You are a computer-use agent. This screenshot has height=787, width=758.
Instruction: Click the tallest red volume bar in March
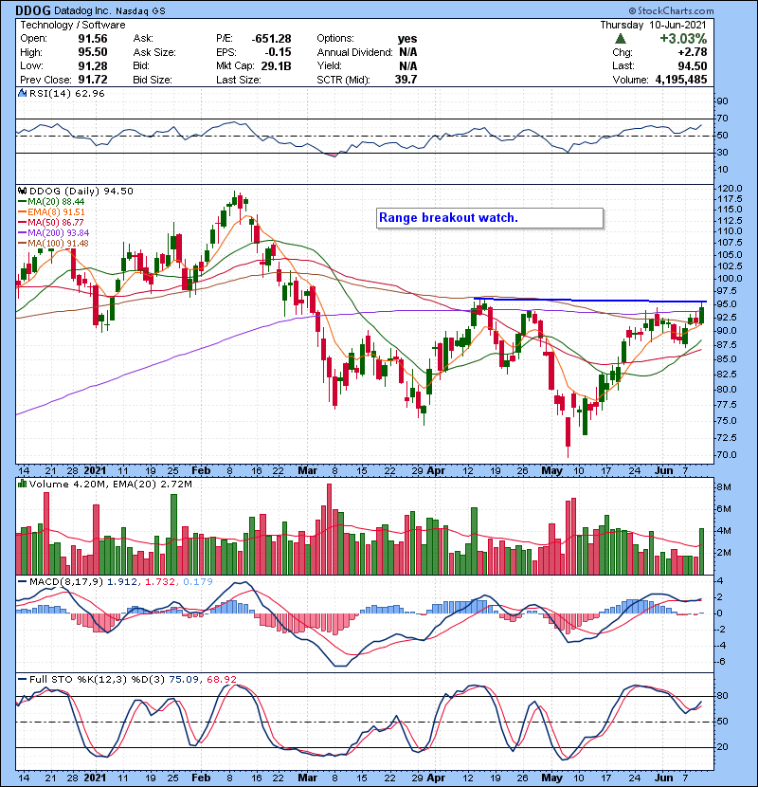pyautogui.click(x=329, y=529)
